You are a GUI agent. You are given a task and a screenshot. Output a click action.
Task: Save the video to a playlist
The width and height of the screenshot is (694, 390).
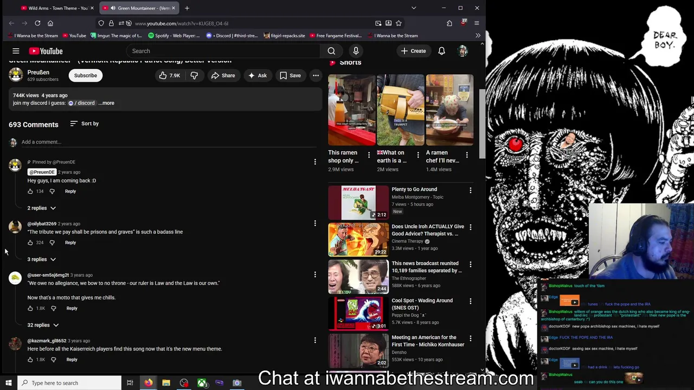pos(290,76)
